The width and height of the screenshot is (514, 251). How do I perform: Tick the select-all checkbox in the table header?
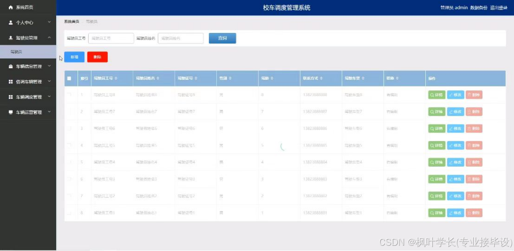click(x=69, y=79)
